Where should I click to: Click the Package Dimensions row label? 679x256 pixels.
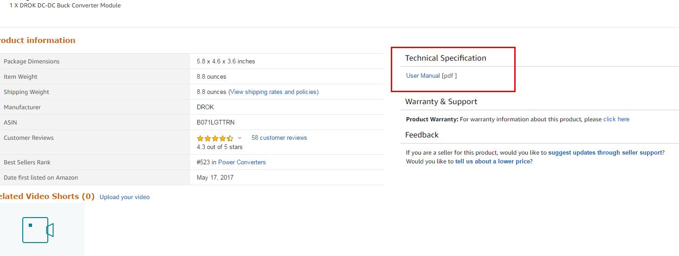click(x=32, y=62)
